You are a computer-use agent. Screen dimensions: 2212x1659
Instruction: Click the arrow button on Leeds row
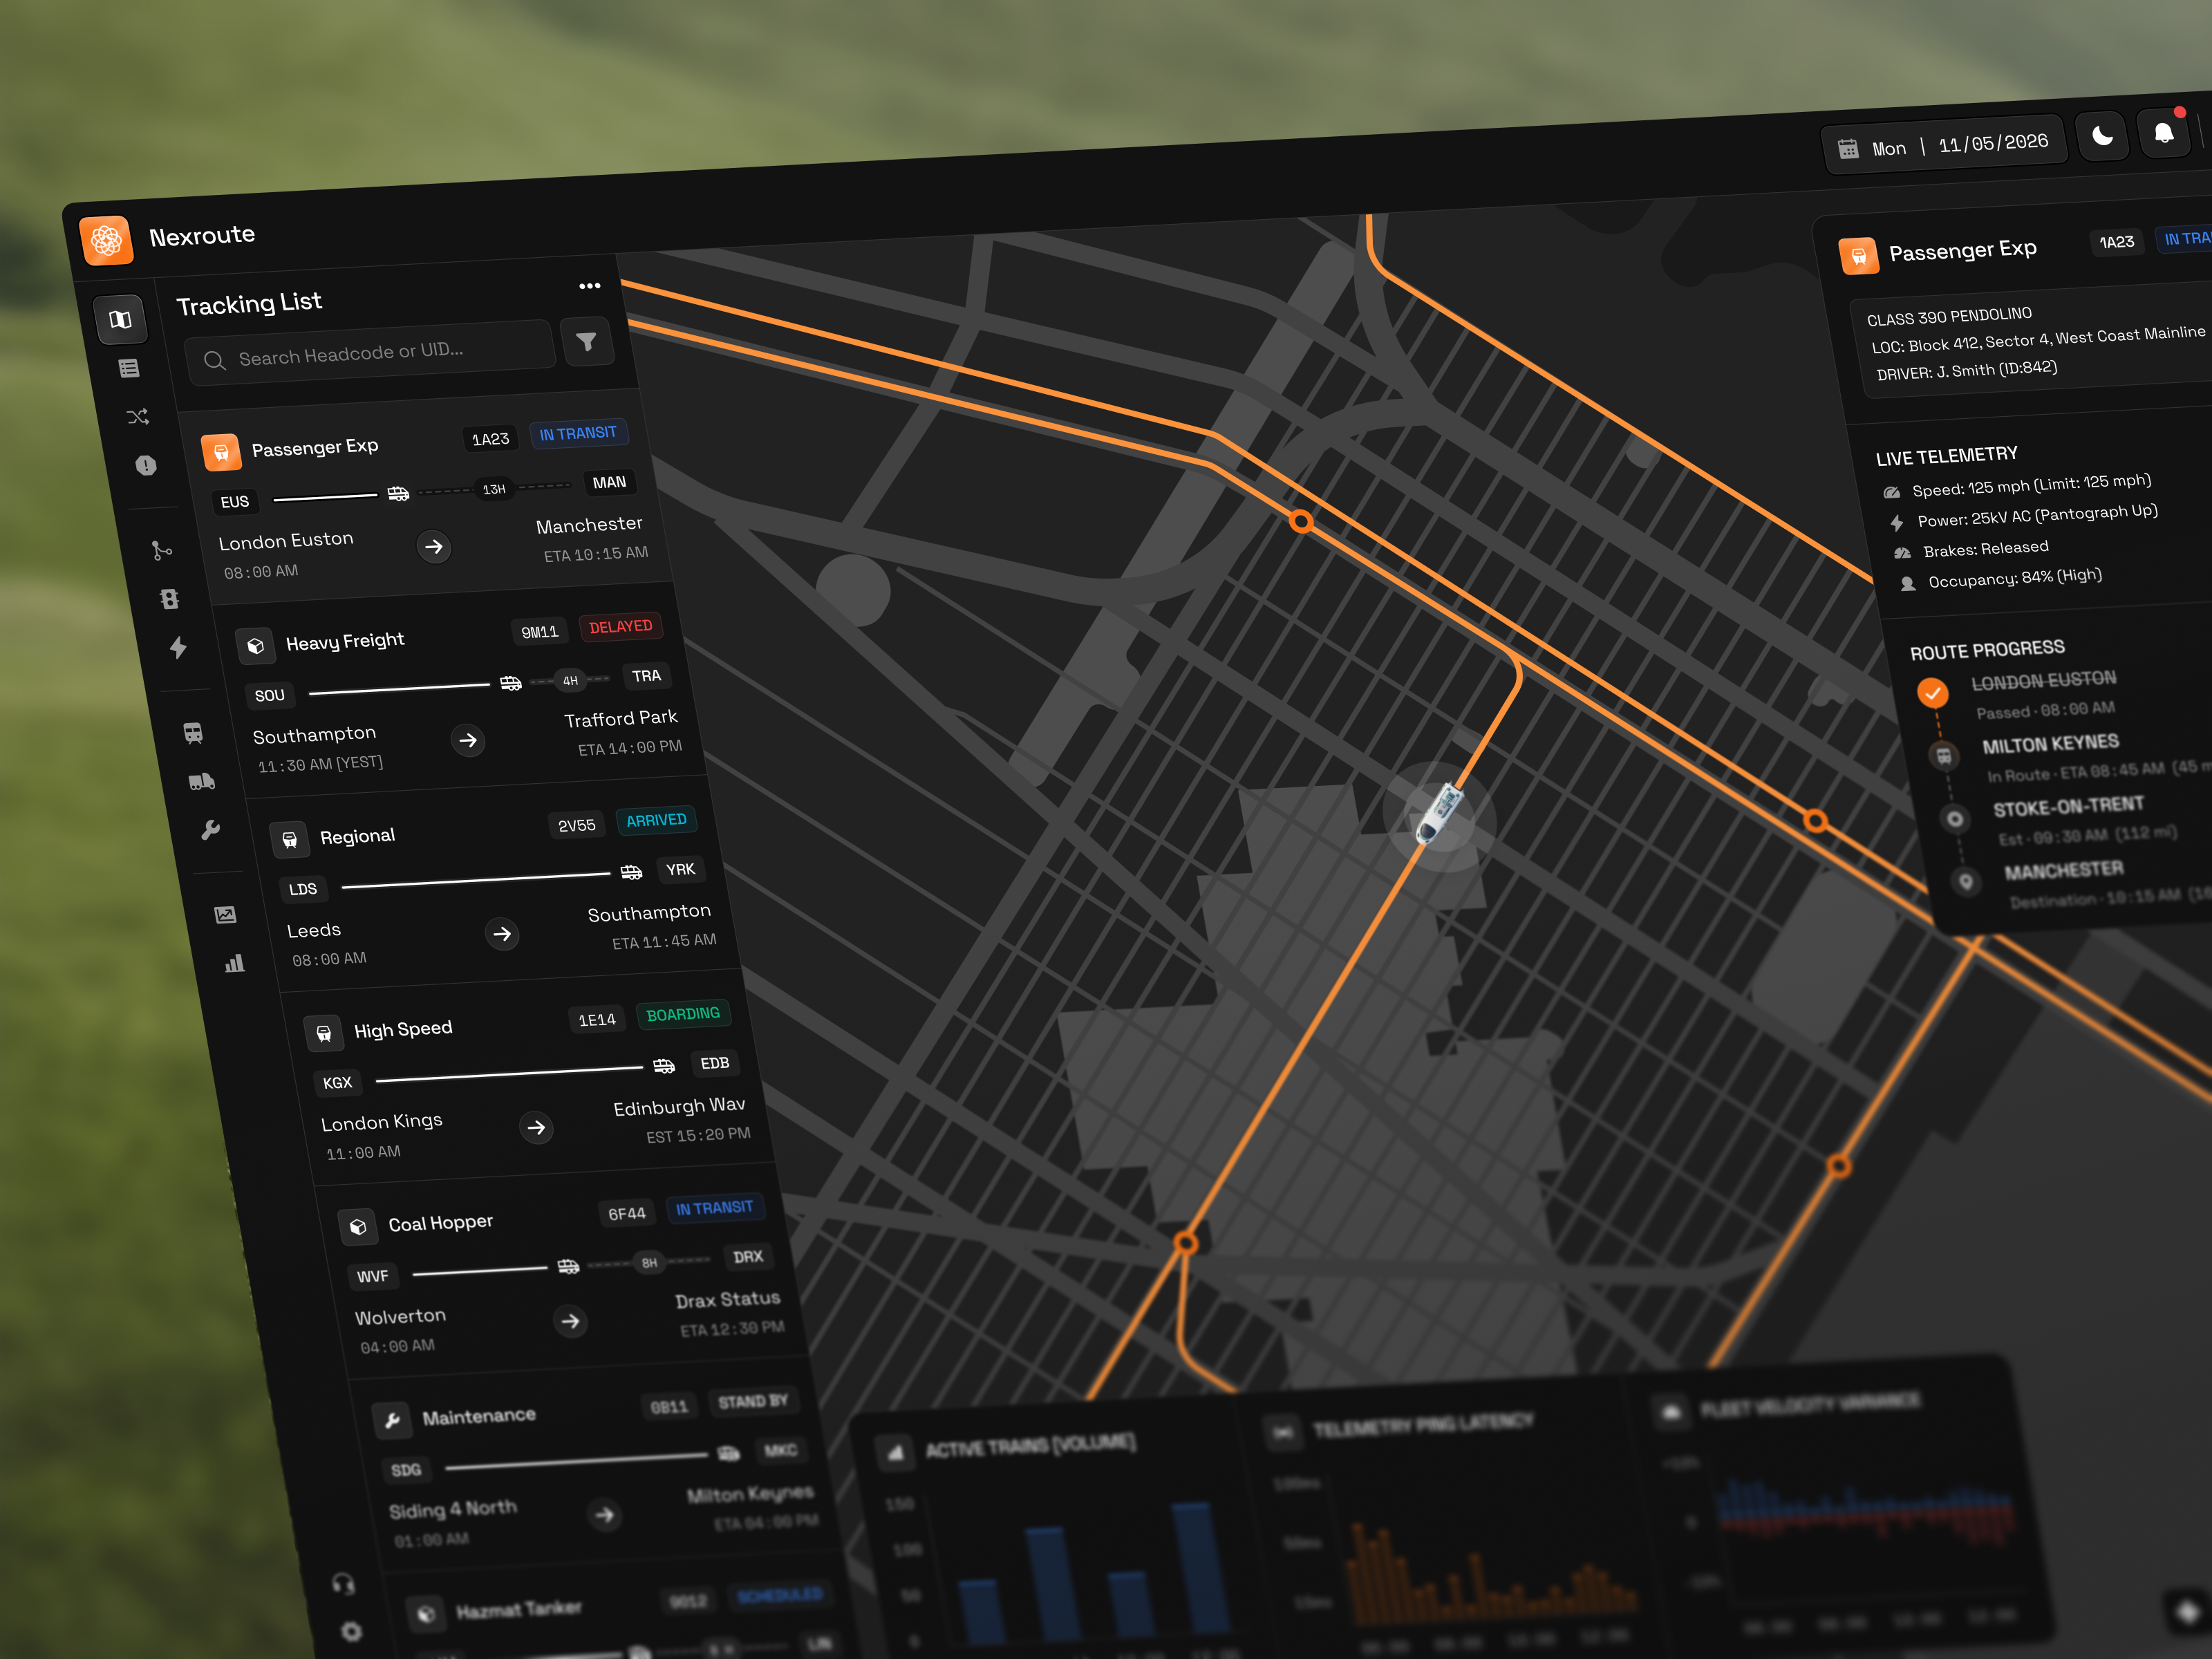tap(502, 934)
